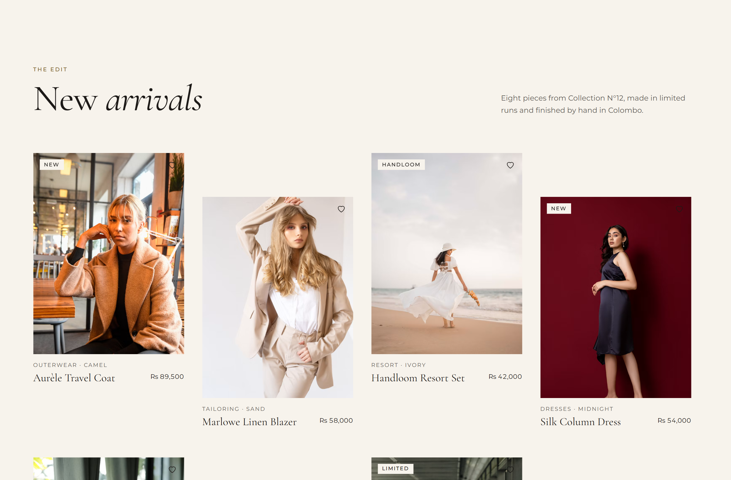Image resolution: width=731 pixels, height=480 pixels.
Task: Click the THE EDIT section label
Action: [x=50, y=69]
